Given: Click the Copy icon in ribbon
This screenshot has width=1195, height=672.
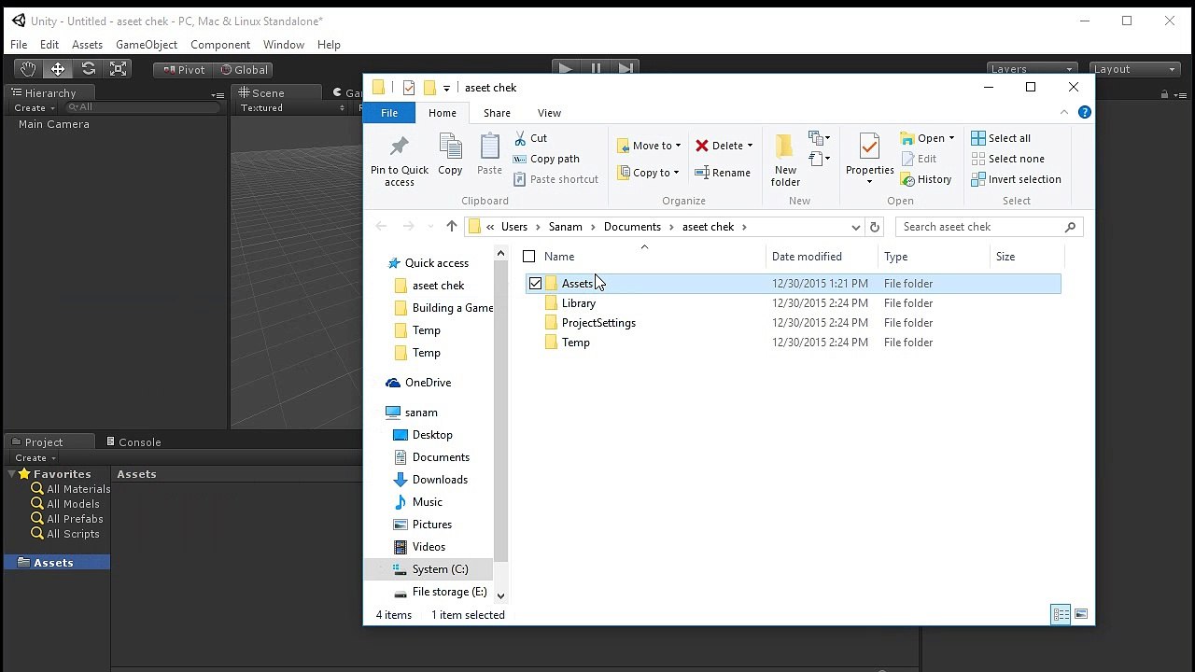Looking at the screenshot, I should point(450,148).
